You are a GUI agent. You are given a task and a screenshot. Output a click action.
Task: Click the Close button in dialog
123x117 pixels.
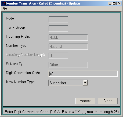[108, 101]
